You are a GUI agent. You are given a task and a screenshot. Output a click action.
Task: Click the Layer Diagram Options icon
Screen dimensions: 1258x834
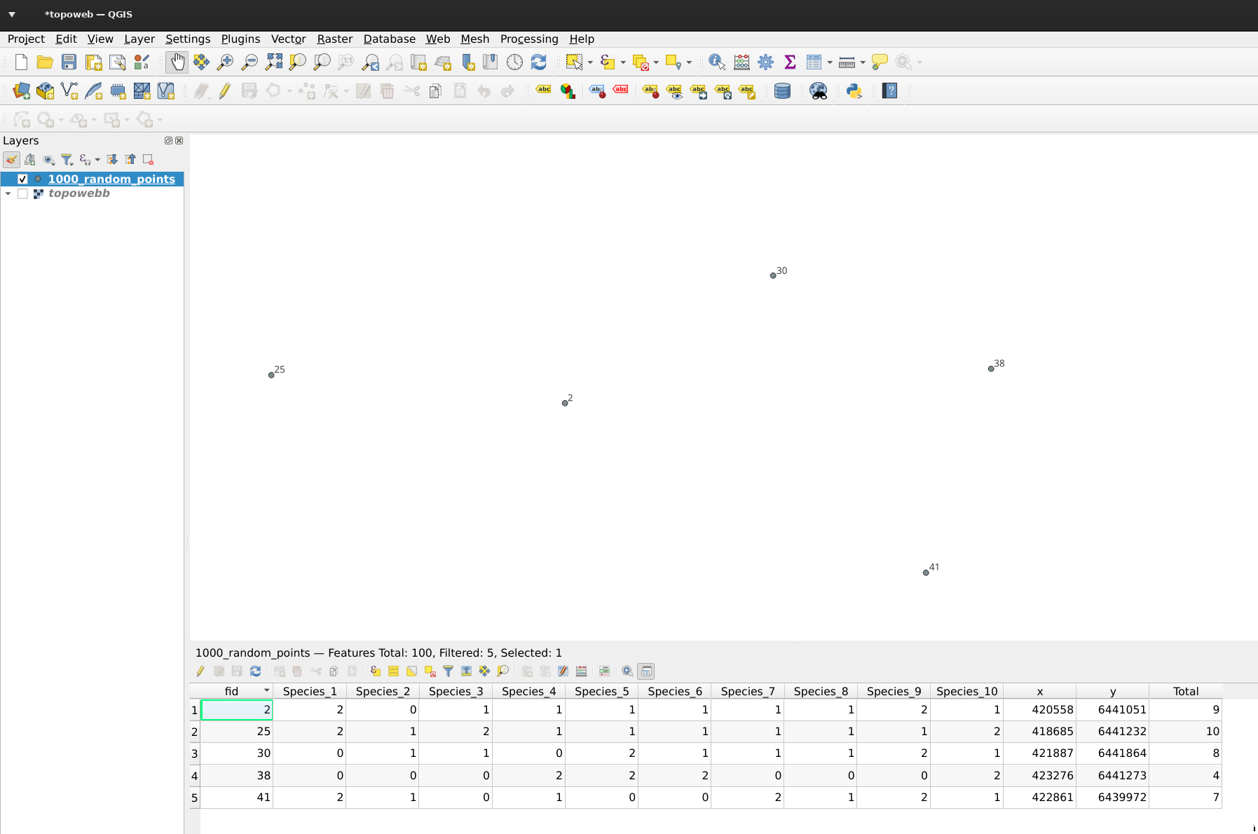tap(568, 91)
